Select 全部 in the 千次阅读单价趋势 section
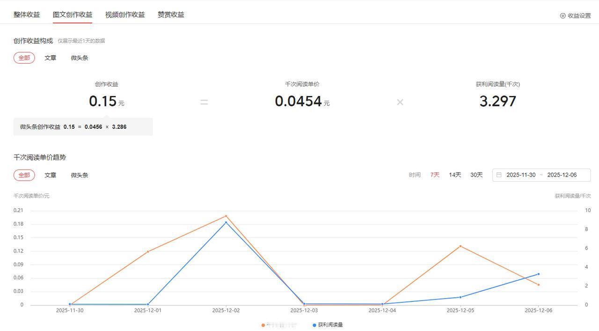This screenshot has width=599, height=331. [x=24, y=175]
